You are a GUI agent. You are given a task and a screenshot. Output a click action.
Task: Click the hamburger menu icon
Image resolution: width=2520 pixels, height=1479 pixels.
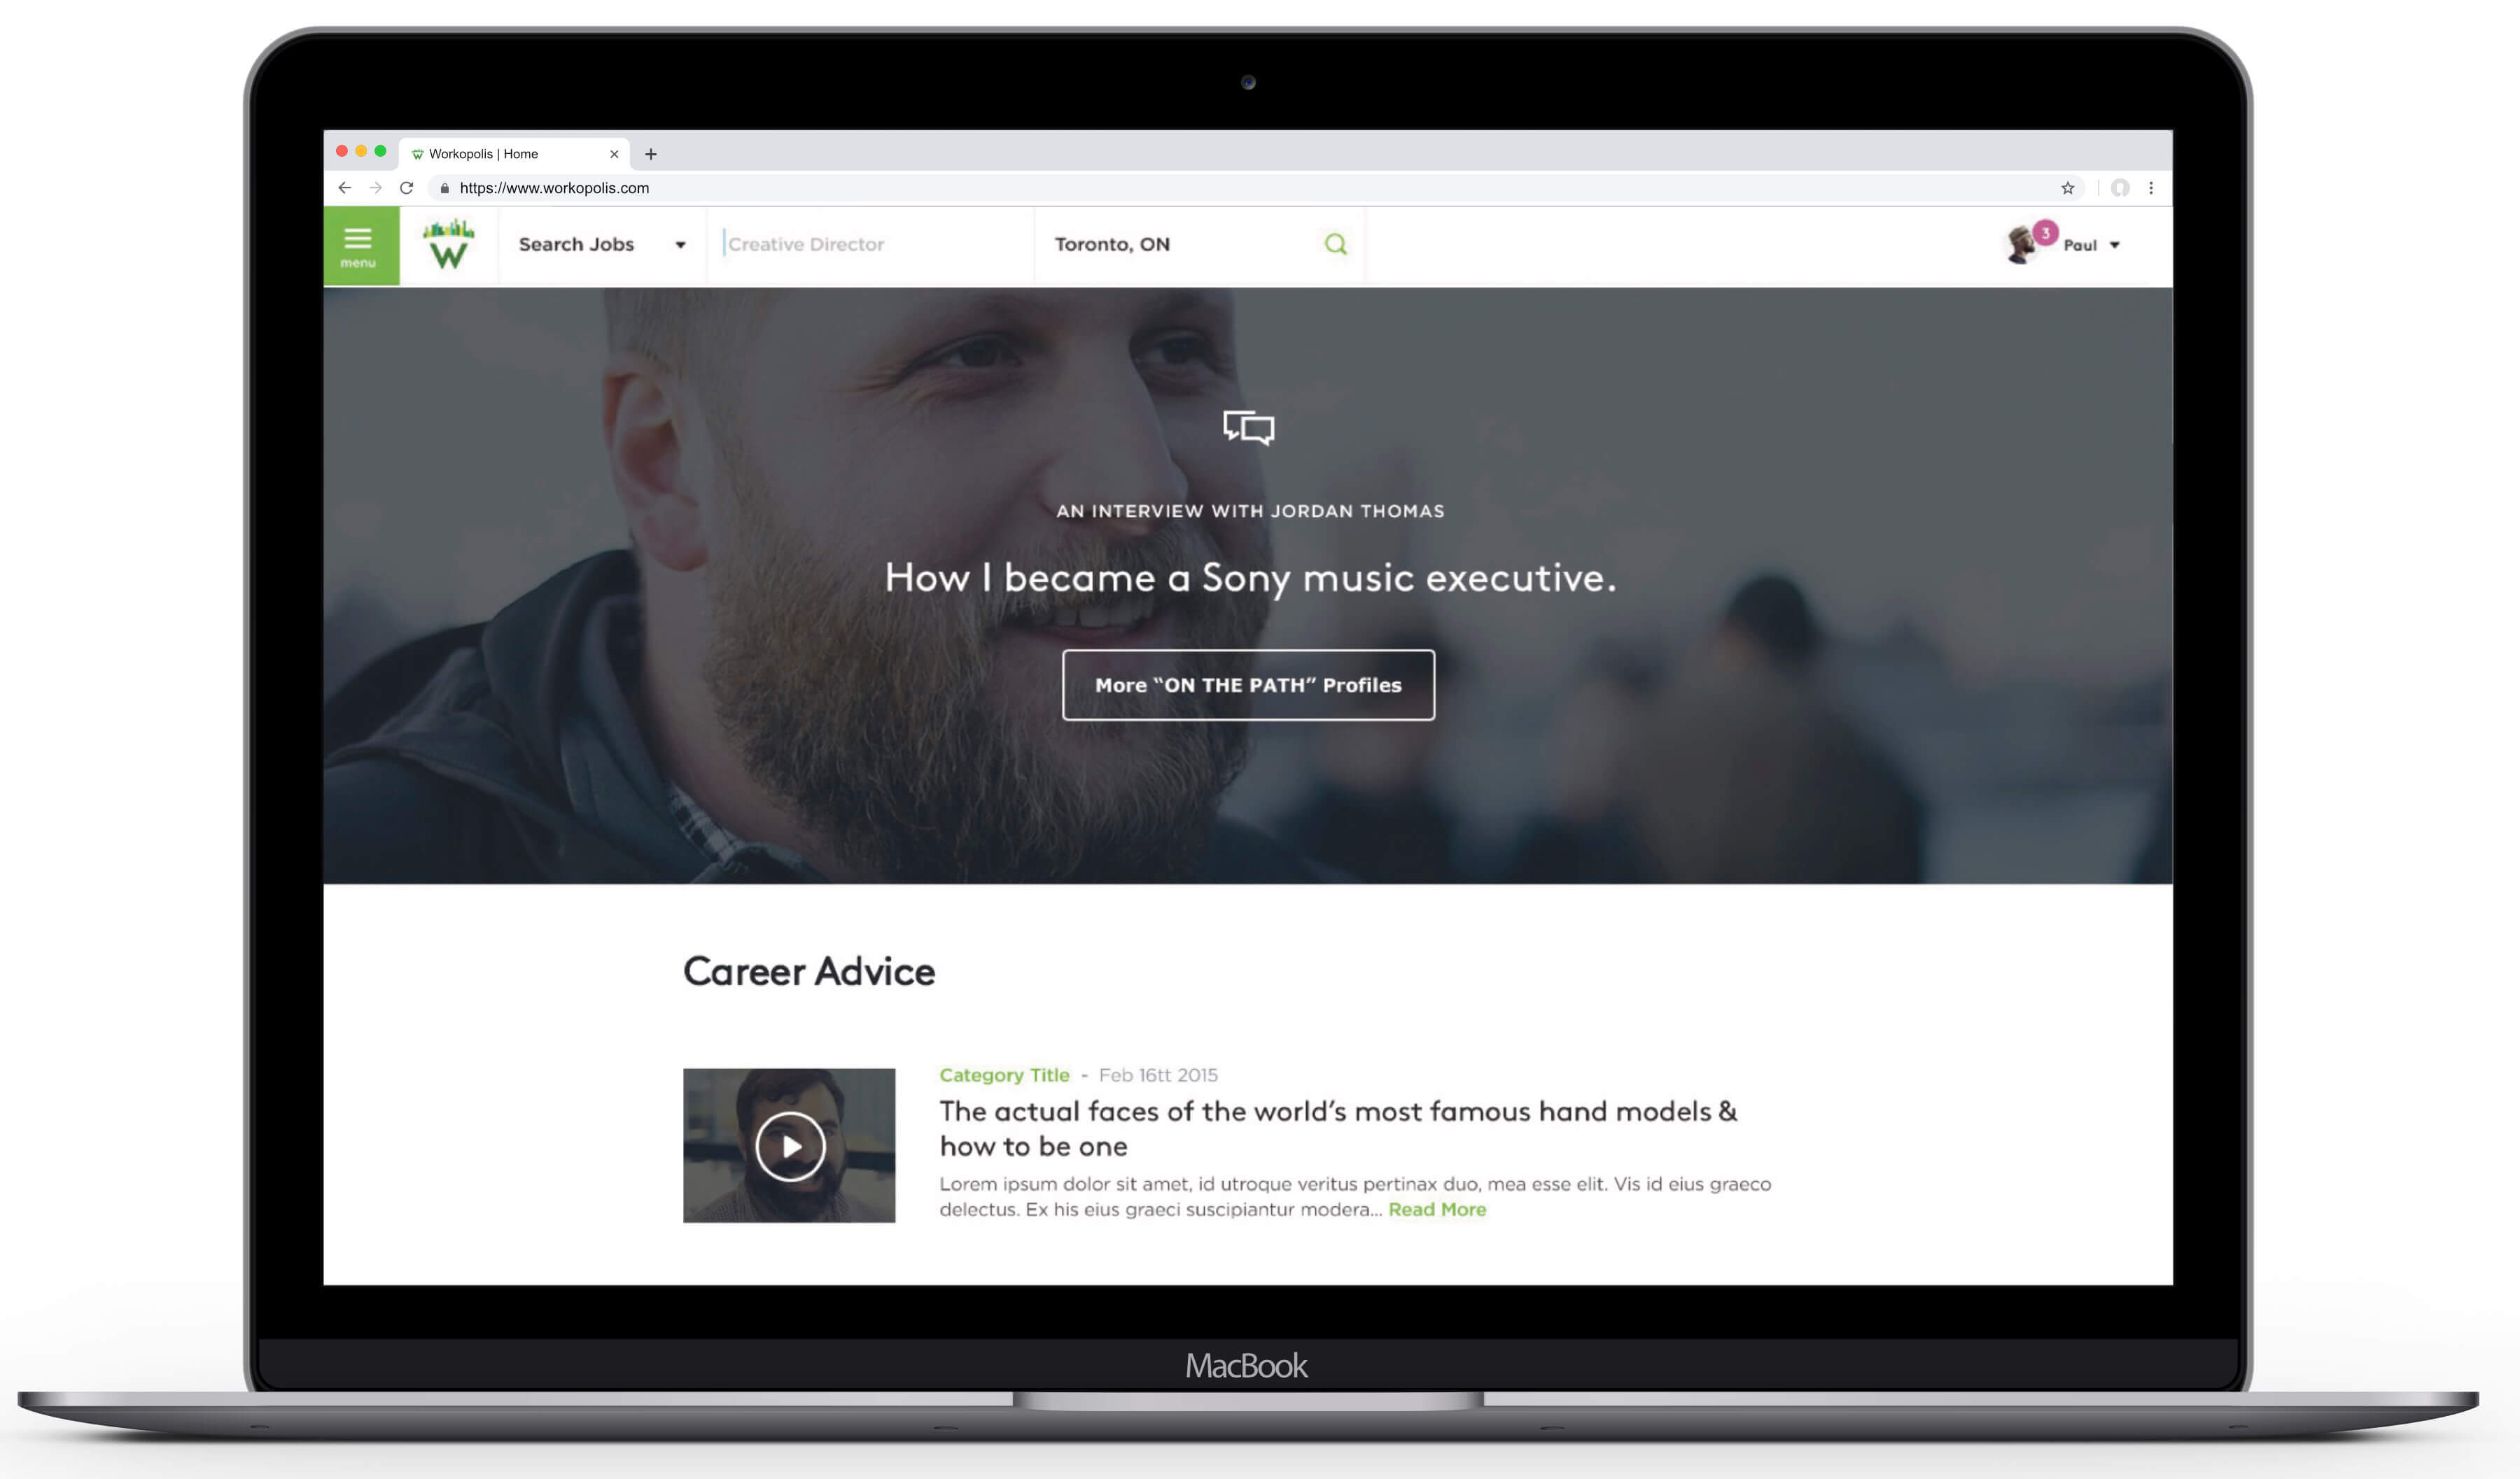(x=358, y=243)
